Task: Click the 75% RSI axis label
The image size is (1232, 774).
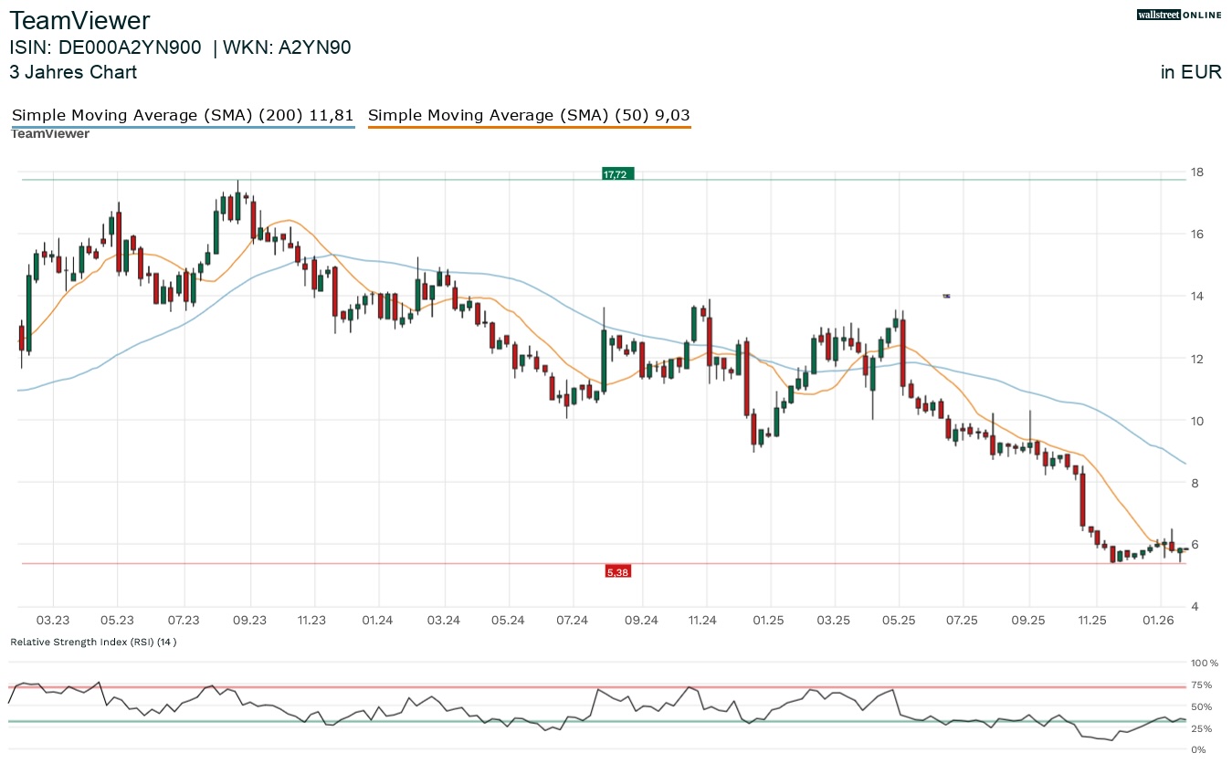Action: [x=1200, y=685]
